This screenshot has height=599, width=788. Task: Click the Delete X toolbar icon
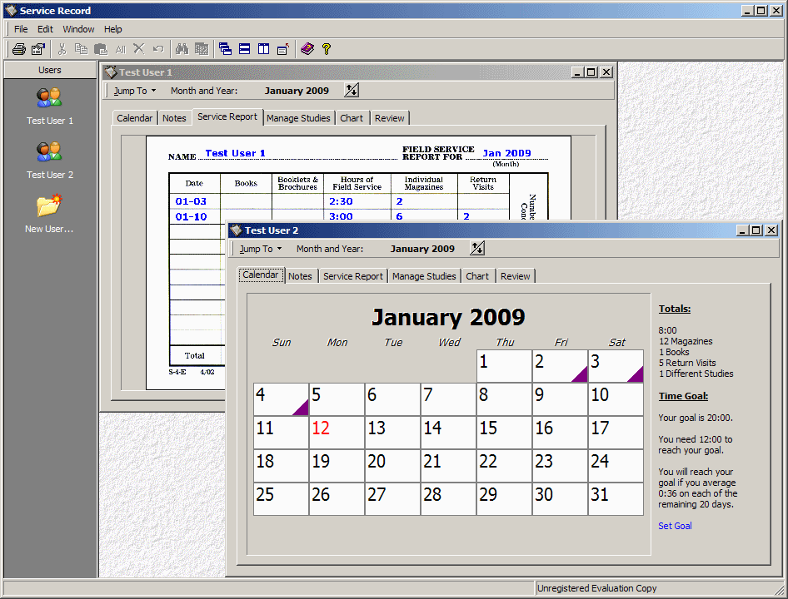pyautogui.click(x=139, y=49)
